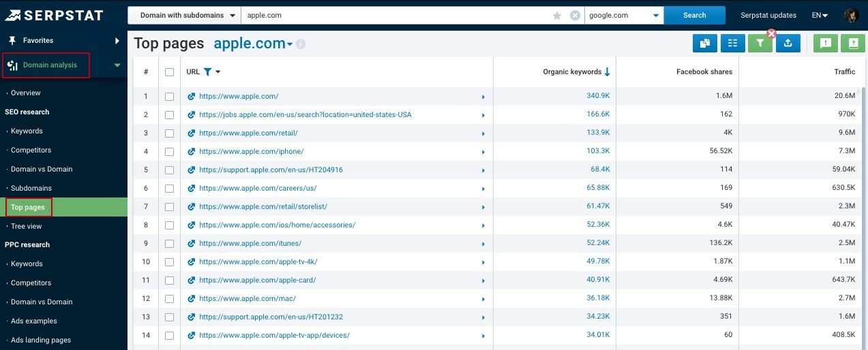Open the Domain with subdomains dropdown
This screenshot has width=868, height=350.
coord(184,15)
